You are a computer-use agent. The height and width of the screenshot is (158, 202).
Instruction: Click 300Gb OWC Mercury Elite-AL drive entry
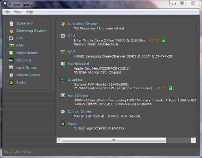(135, 100)
